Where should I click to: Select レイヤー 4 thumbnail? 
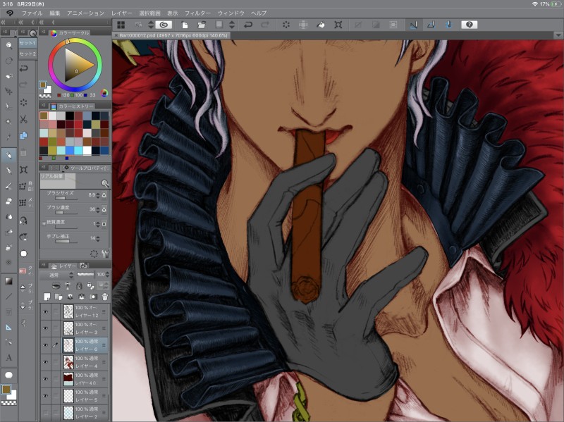click(x=68, y=362)
